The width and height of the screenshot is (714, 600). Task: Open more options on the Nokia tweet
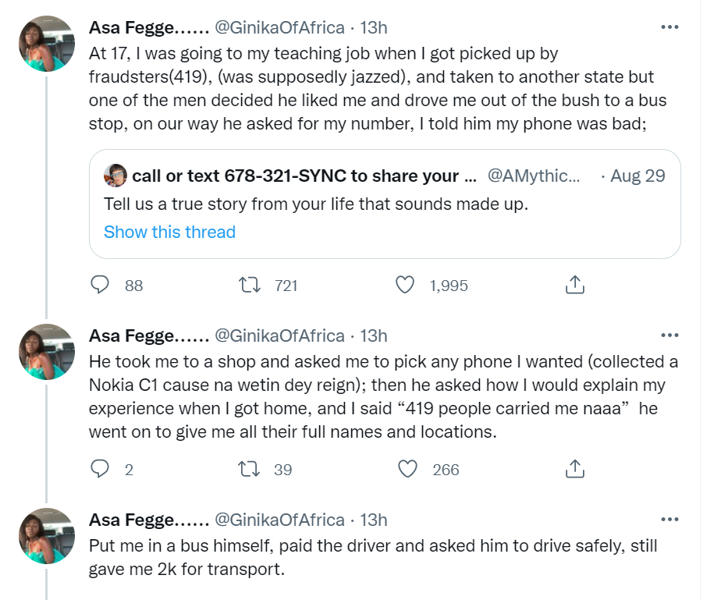click(x=670, y=336)
